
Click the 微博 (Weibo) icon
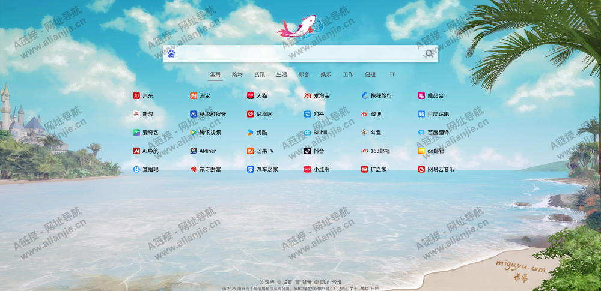pyautogui.click(x=364, y=114)
